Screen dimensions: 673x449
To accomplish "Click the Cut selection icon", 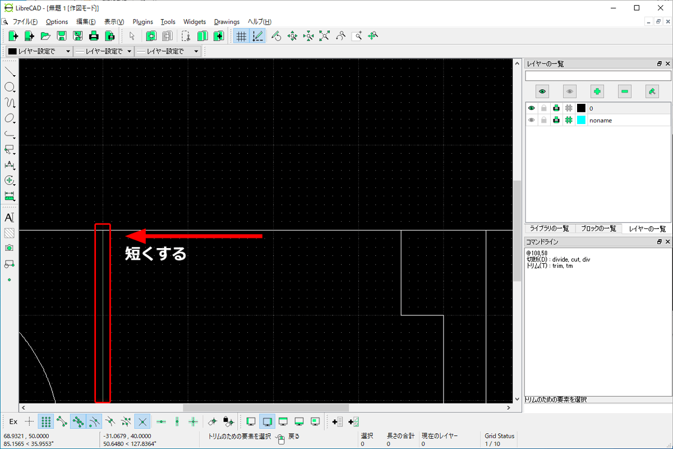I will 186,36.
